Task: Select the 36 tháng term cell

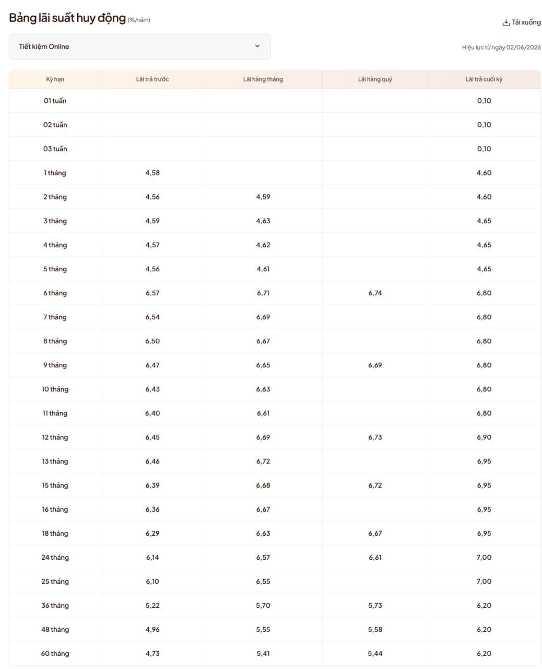Action: point(55,606)
